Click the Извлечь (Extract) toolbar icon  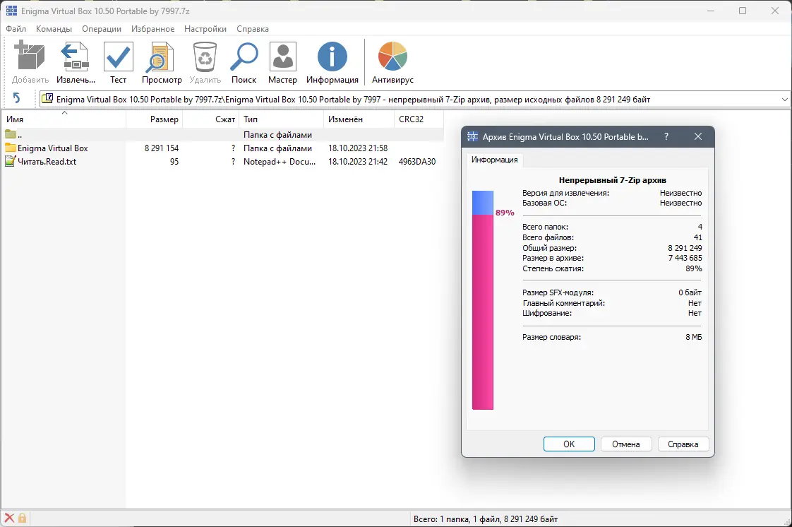tap(75, 56)
